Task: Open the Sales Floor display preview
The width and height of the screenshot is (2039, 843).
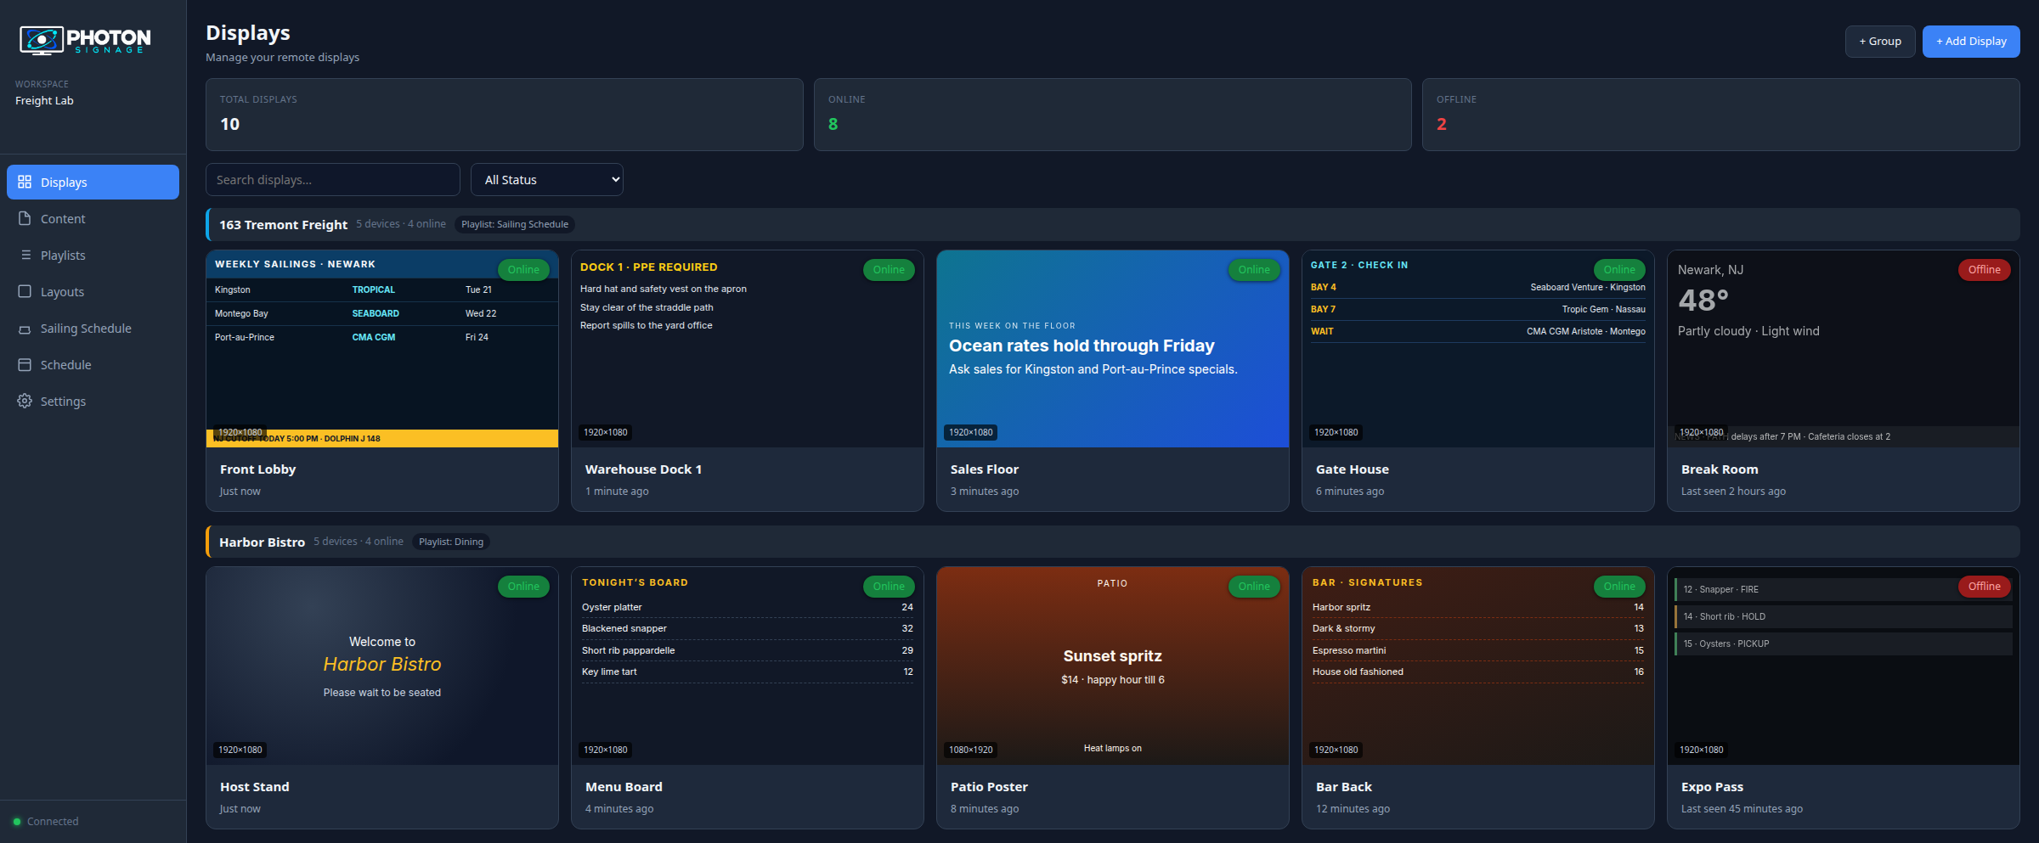Action: click(1113, 349)
